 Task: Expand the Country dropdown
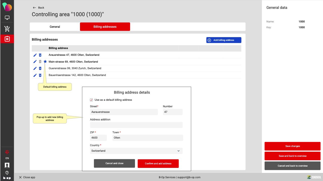(x=136, y=151)
